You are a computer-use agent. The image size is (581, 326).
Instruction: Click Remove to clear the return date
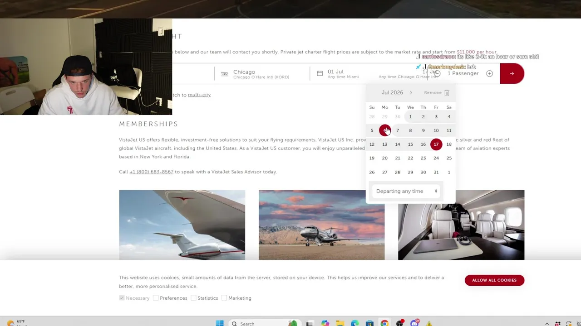click(433, 92)
